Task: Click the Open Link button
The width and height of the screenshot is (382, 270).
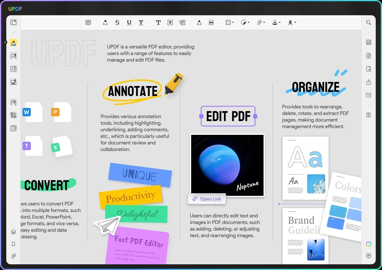Action: click(207, 199)
